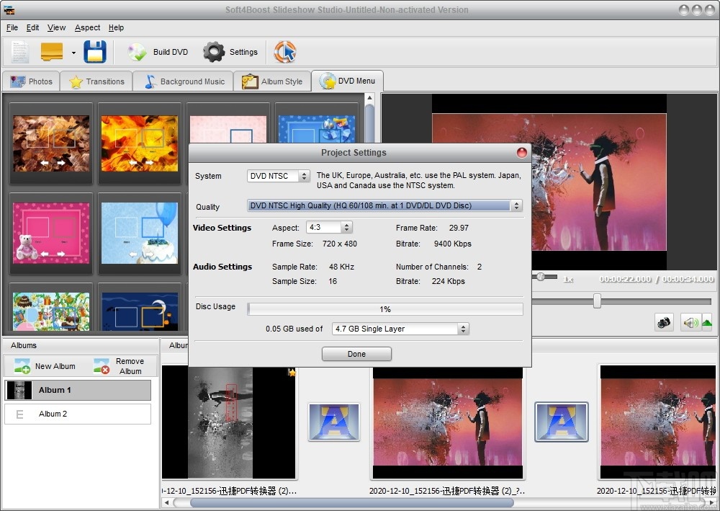
Task: Open Settings via the gear icon
Action: point(214,52)
